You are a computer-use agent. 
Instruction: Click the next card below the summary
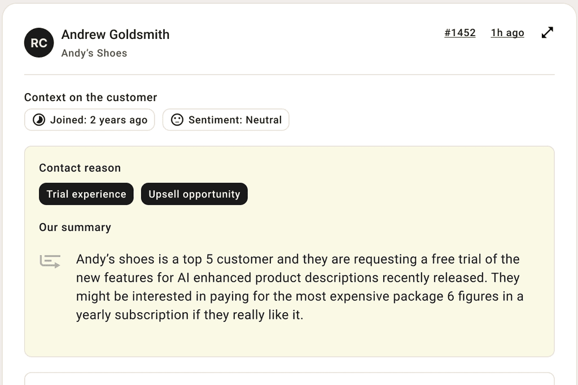(x=290, y=379)
